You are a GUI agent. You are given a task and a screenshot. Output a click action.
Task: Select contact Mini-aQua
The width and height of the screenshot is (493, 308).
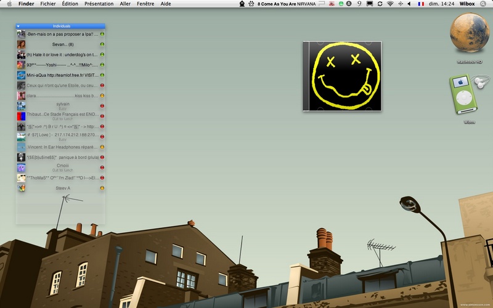coord(60,75)
